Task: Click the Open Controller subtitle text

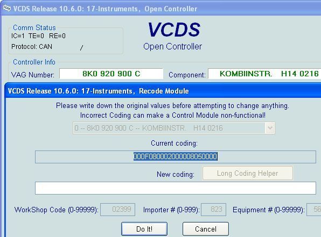Action: 172,47
